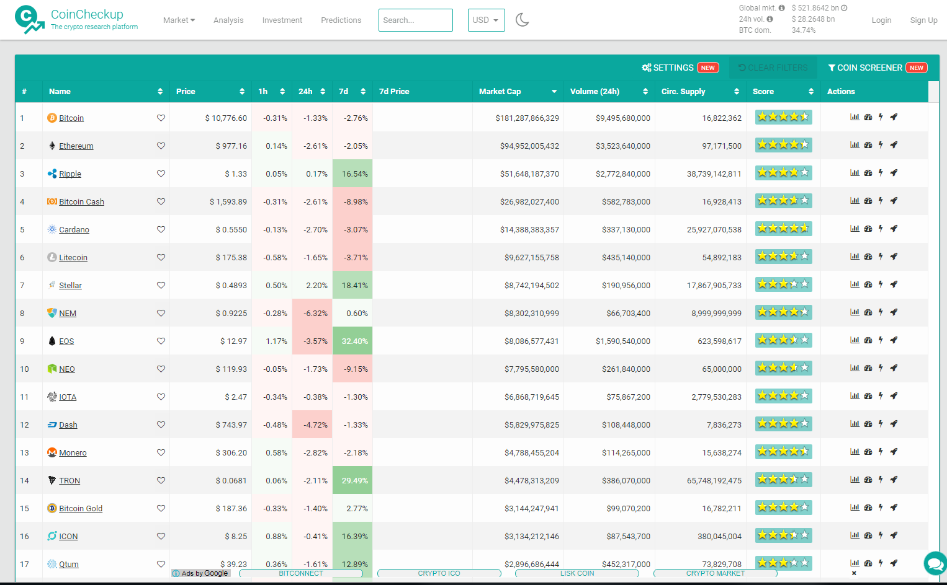This screenshot has height=585, width=947.
Task: Open the bar chart icon in Bitcoin's row
Action: [x=855, y=117]
